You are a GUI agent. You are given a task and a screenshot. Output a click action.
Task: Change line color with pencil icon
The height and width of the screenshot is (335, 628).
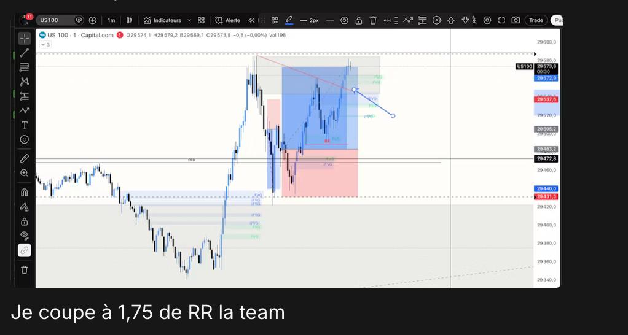(x=289, y=20)
